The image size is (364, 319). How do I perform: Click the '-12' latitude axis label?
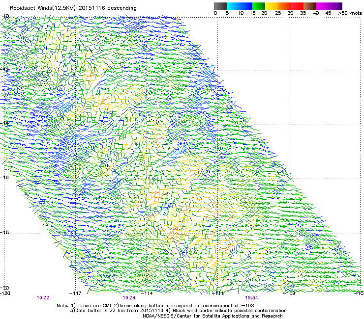[x=4, y=69]
